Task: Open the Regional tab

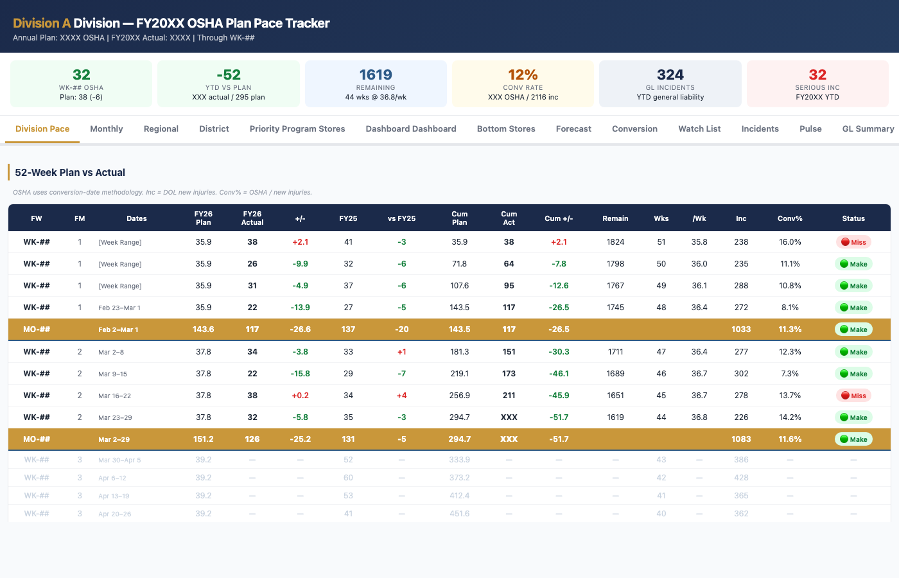Action: point(161,128)
